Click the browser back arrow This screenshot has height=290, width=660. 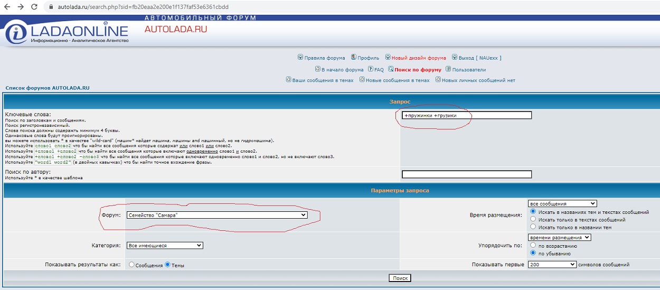pyautogui.click(x=7, y=7)
